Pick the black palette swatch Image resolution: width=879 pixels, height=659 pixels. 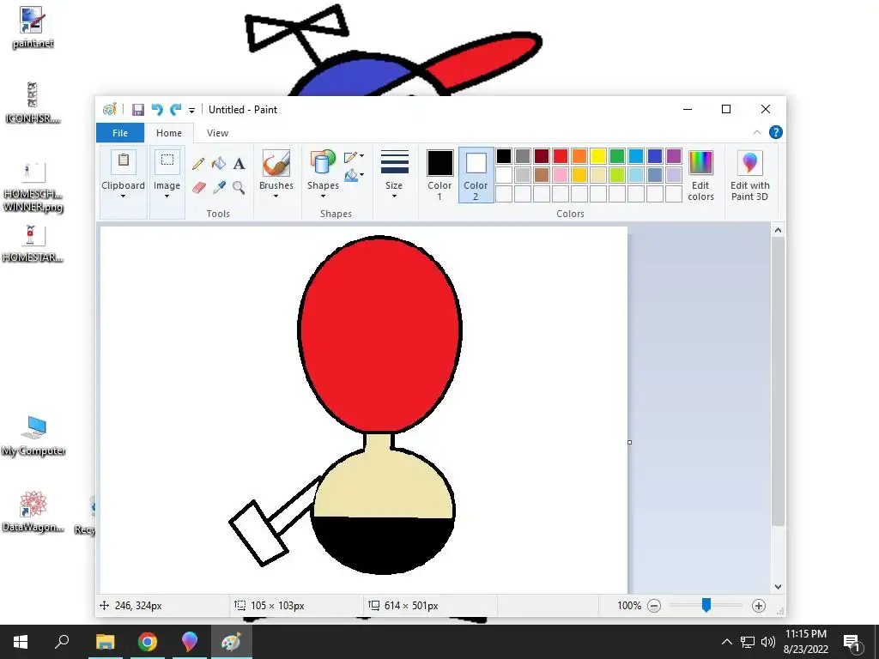pyautogui.click(x=503, y=156)
